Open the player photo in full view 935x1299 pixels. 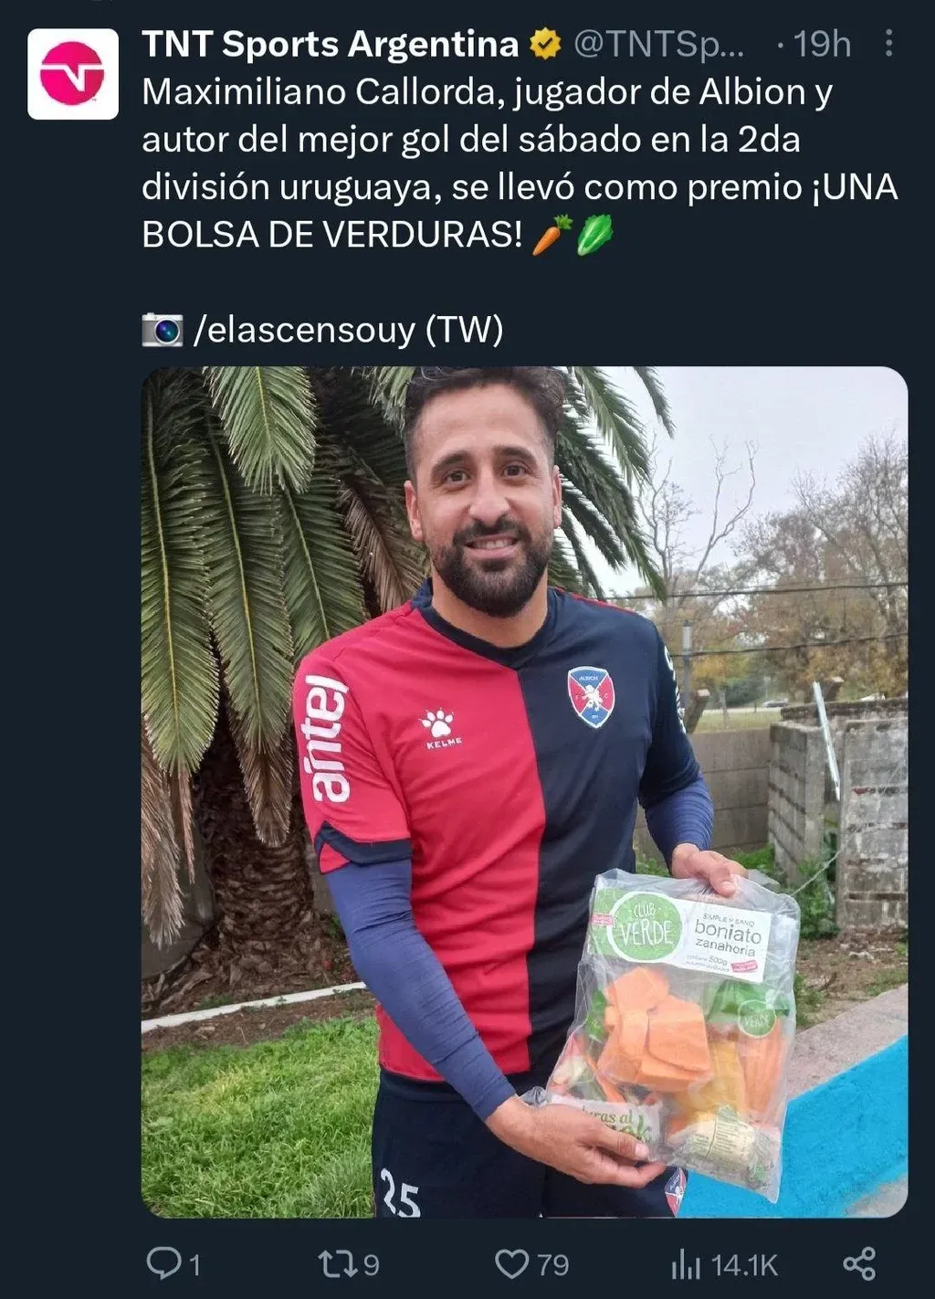pyautogui.click(x=524, y=792)
